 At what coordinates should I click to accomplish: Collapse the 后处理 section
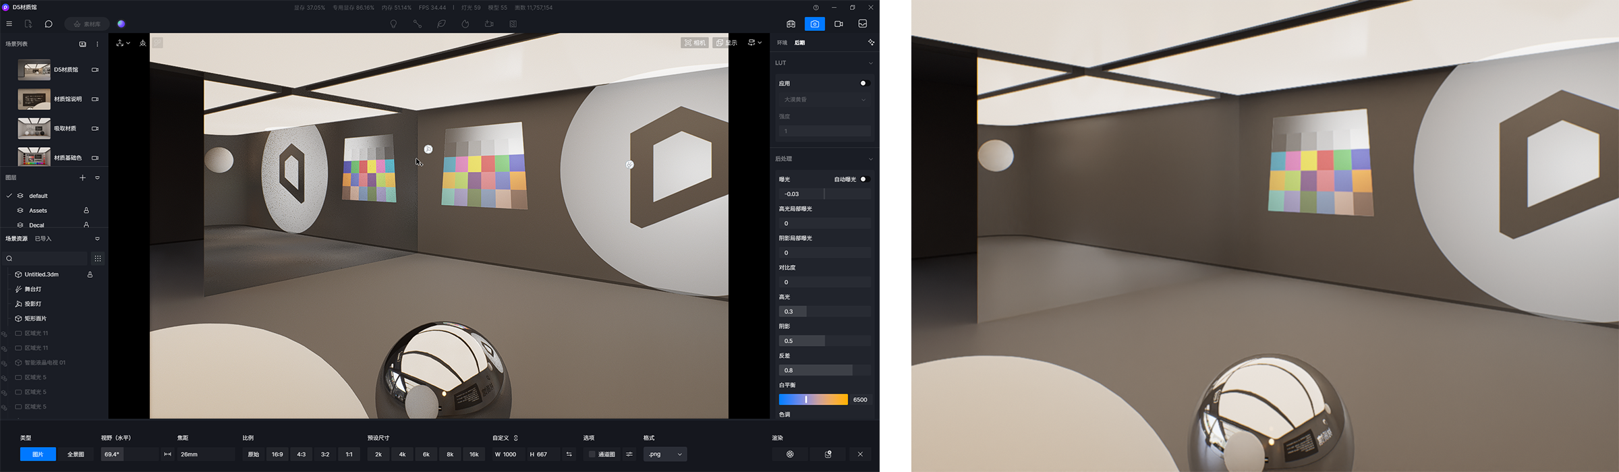pyautogui.click(x=870, y=159)
